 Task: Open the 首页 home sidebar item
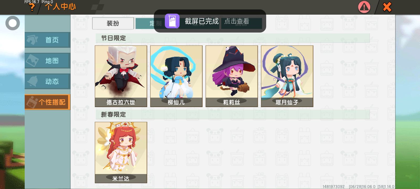point(48,40)
